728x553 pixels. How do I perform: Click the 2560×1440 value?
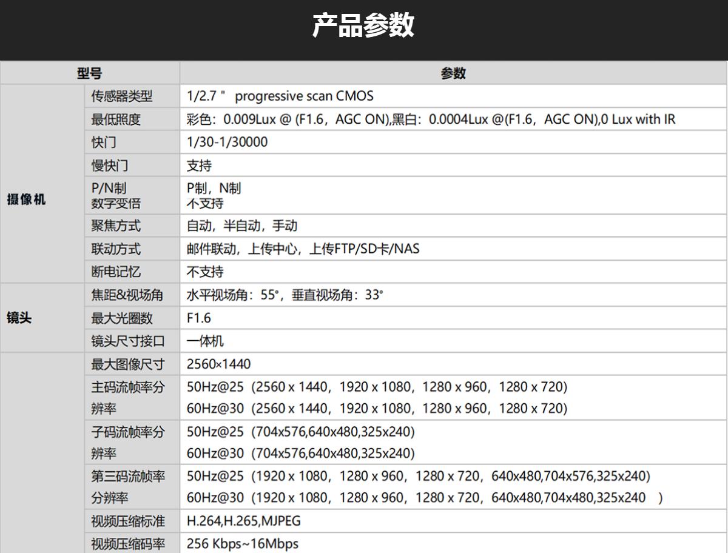point(218,364)
